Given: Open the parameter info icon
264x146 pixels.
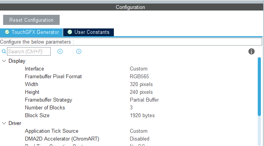Looking at the screenshot, I should coord(252,51).
